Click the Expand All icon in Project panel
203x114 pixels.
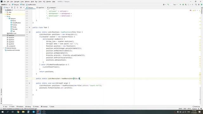click(15, 8)
